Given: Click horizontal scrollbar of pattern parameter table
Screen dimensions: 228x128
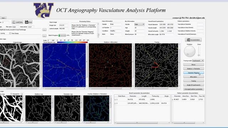Looking at the screenshot, I should click(x=188, y=123).
